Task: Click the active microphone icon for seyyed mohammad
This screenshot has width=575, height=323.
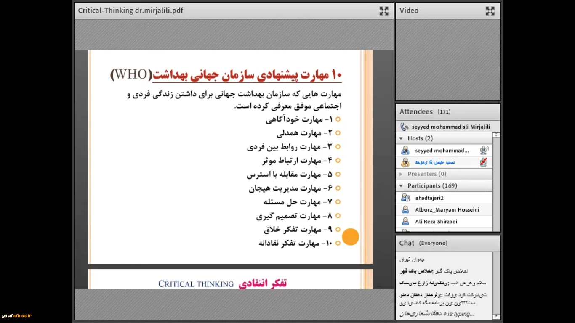Action: coord(484,150)
